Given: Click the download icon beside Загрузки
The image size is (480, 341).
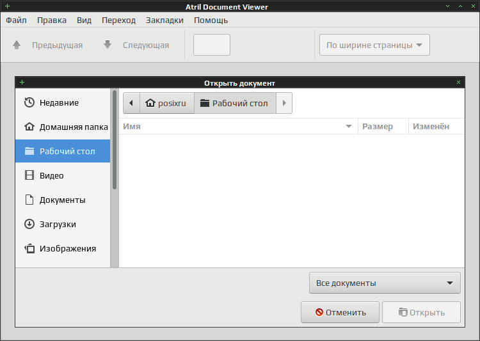Looking at the screenshot, I should click(29, 224).
